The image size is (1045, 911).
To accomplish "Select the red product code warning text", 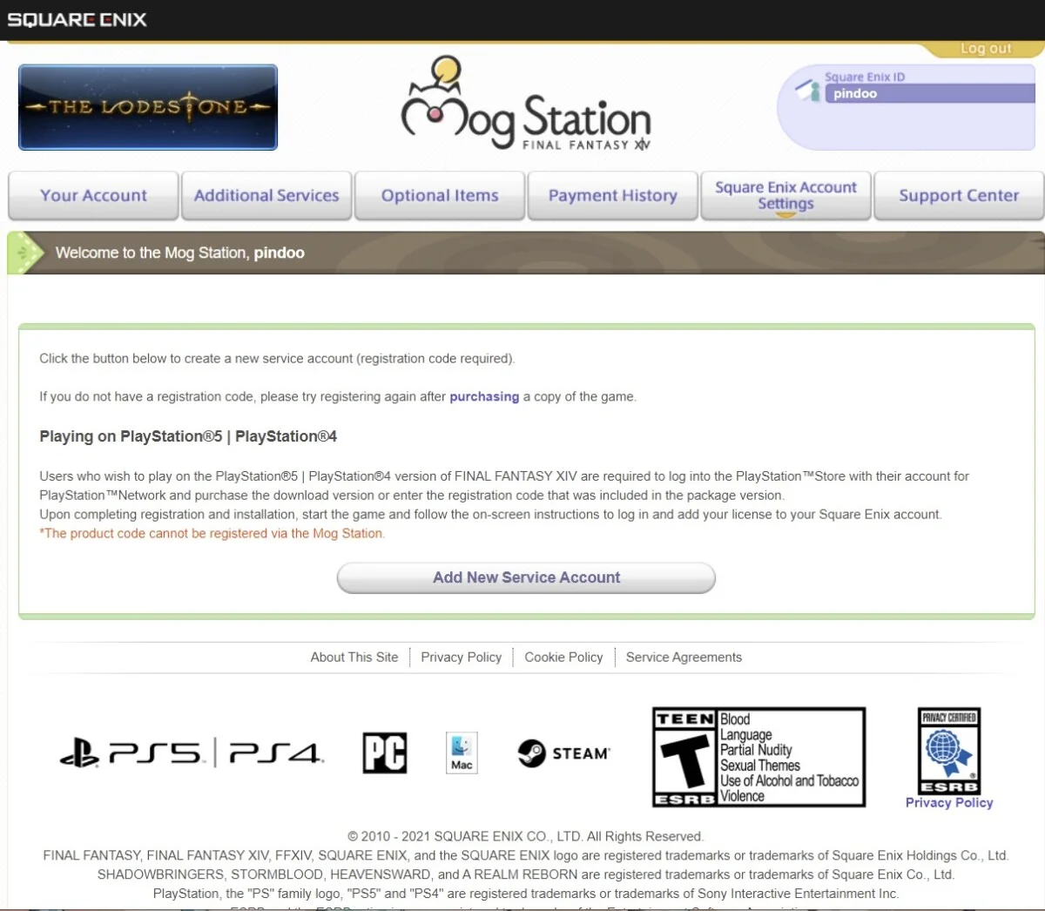I will [x=212, y=534].
